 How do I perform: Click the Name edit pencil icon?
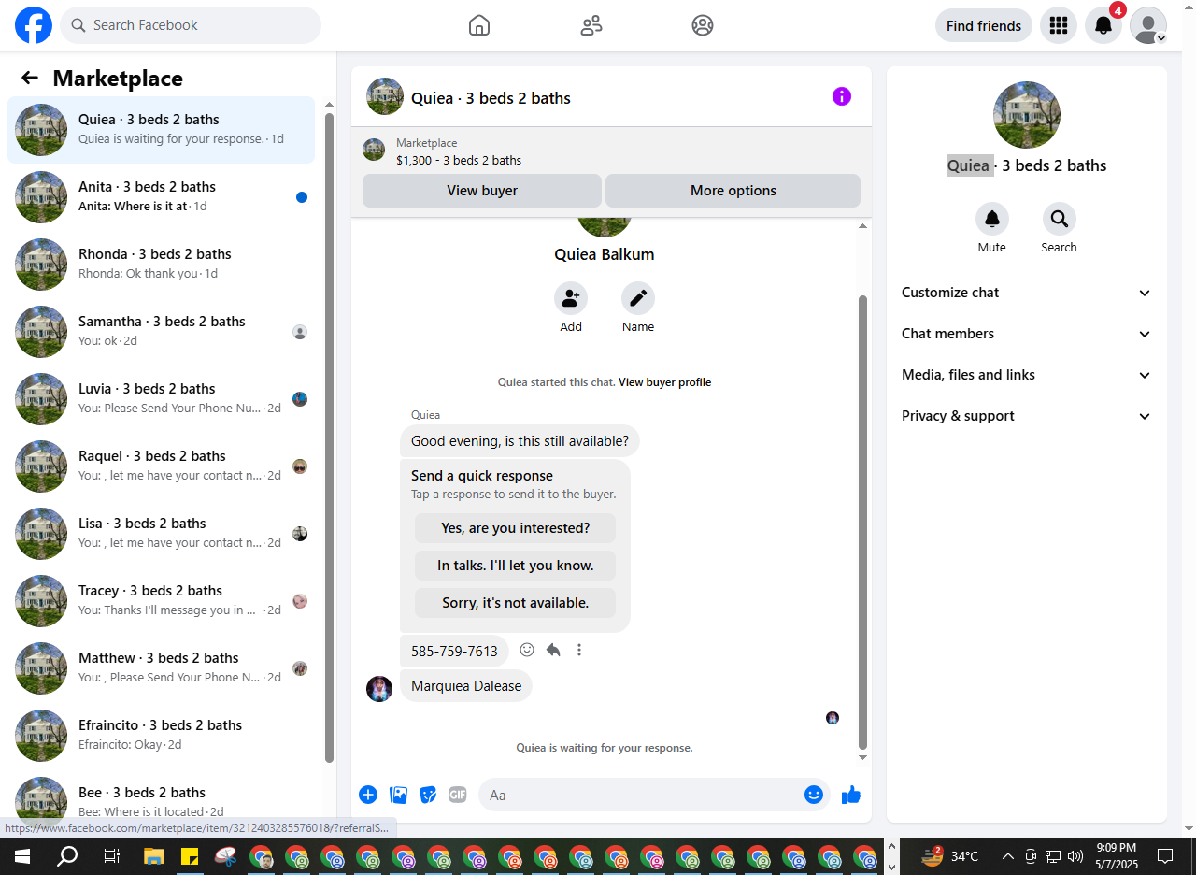pos(638,299)
